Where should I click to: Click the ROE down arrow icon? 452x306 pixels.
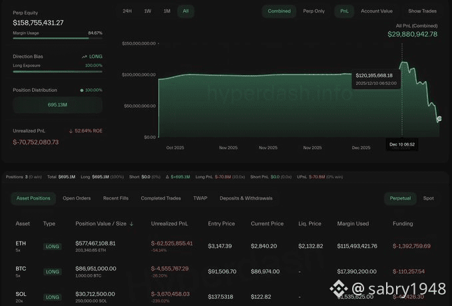pos(71,131)
